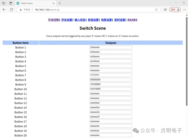Screen dimensions: 188x138
Task: Open the 系统设置 navigation link
Action: 93,20
